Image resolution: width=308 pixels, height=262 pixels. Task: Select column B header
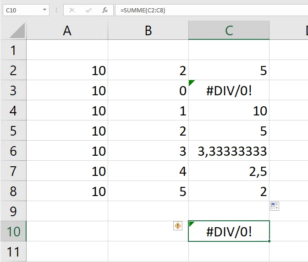(148, 31)
